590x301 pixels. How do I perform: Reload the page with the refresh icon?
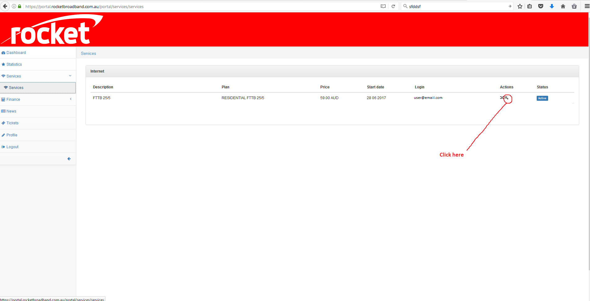(393, 6)
